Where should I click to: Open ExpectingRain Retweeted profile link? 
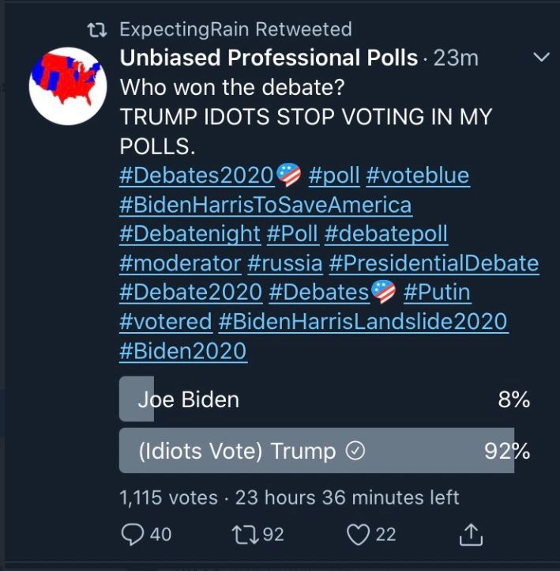235,30
